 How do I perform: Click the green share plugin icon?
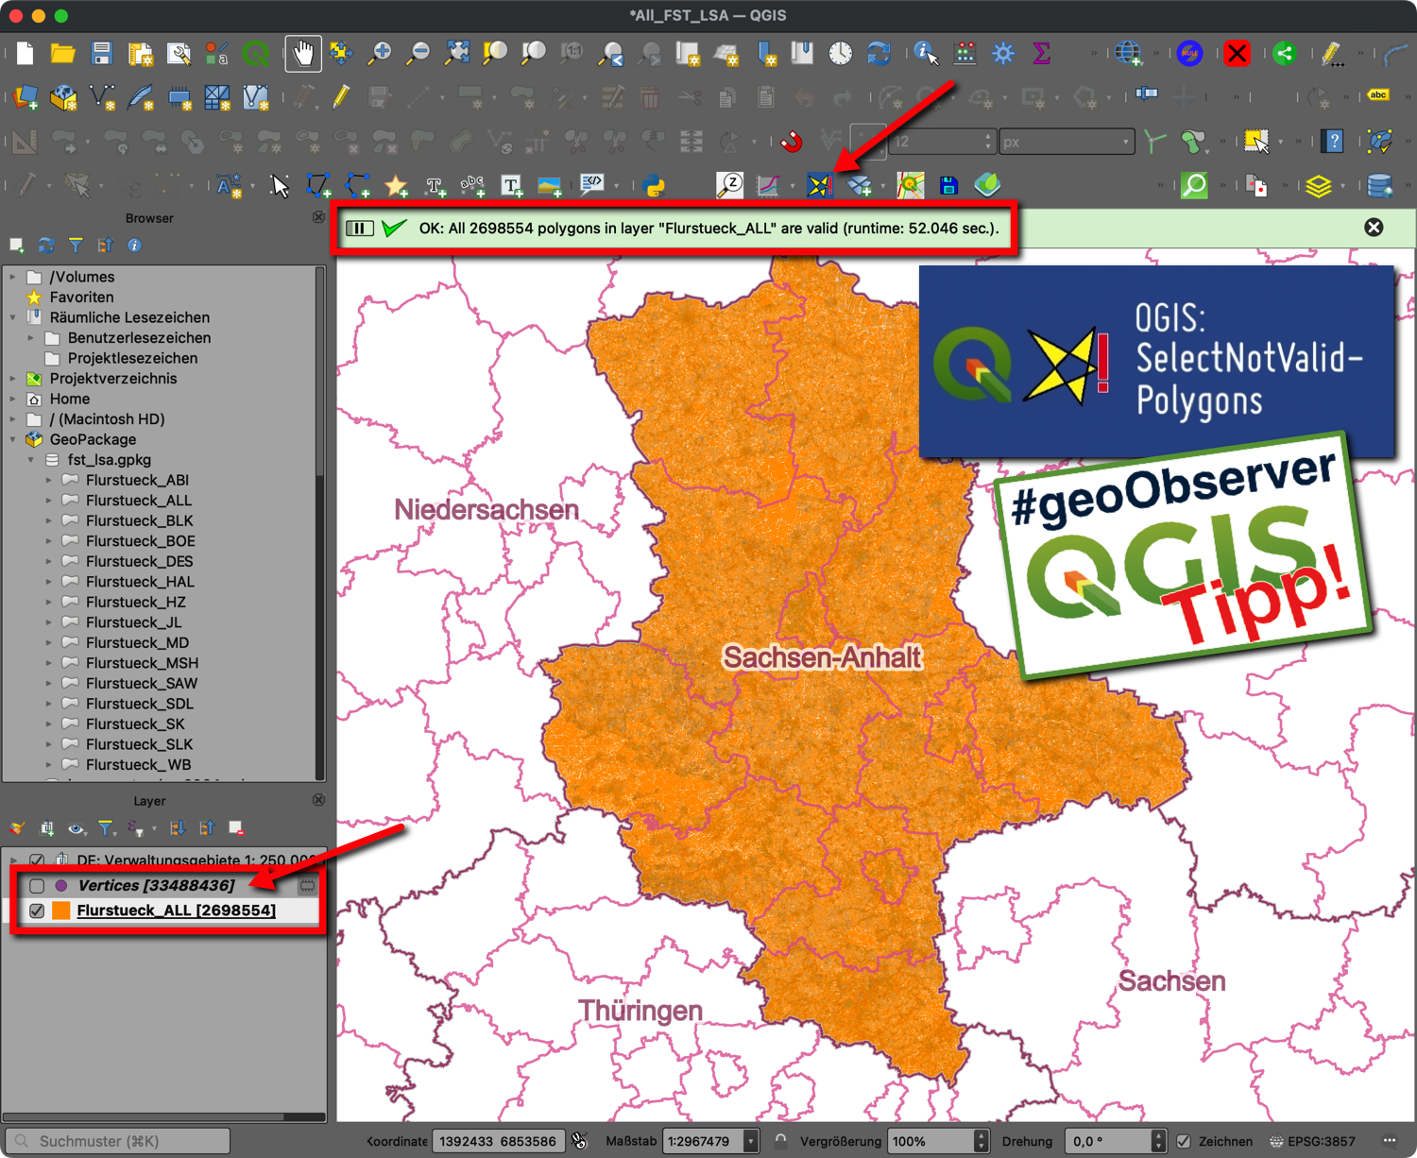coord(1284,54)
